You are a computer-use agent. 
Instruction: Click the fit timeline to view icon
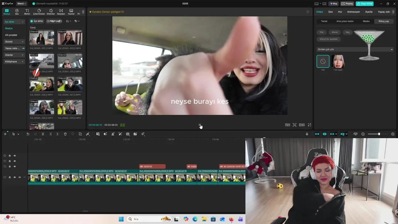pyautogui.click(x=355, y=134)
